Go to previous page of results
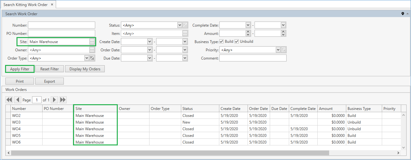 (x=18, y=100)
